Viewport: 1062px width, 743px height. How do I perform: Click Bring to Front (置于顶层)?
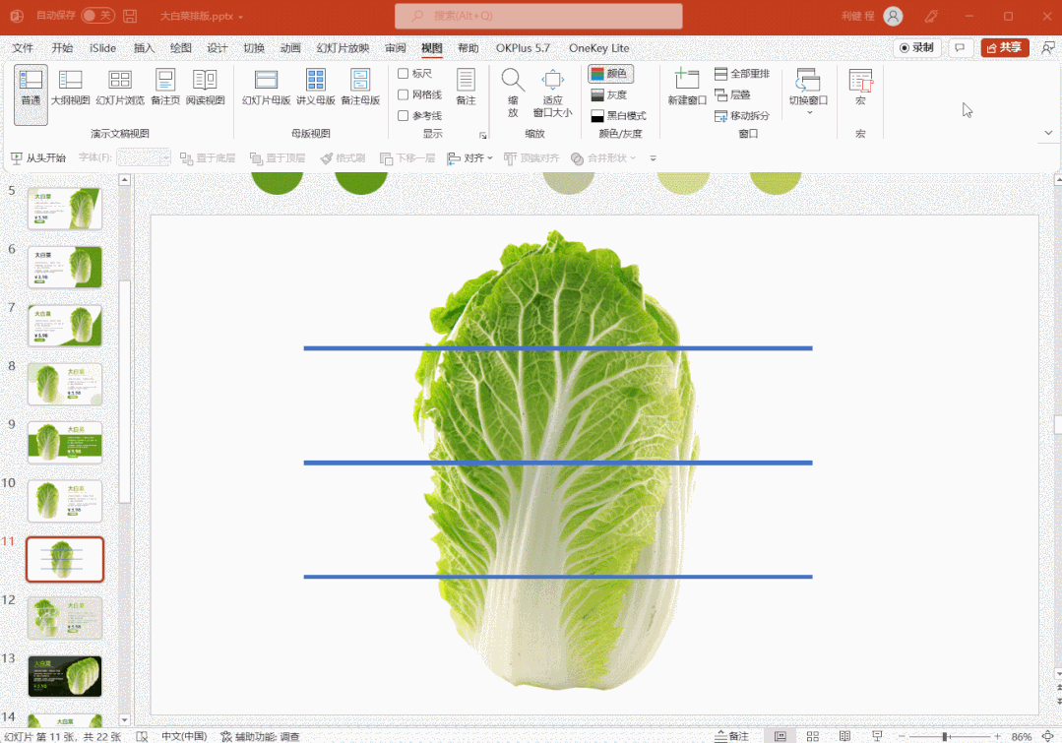278,157
